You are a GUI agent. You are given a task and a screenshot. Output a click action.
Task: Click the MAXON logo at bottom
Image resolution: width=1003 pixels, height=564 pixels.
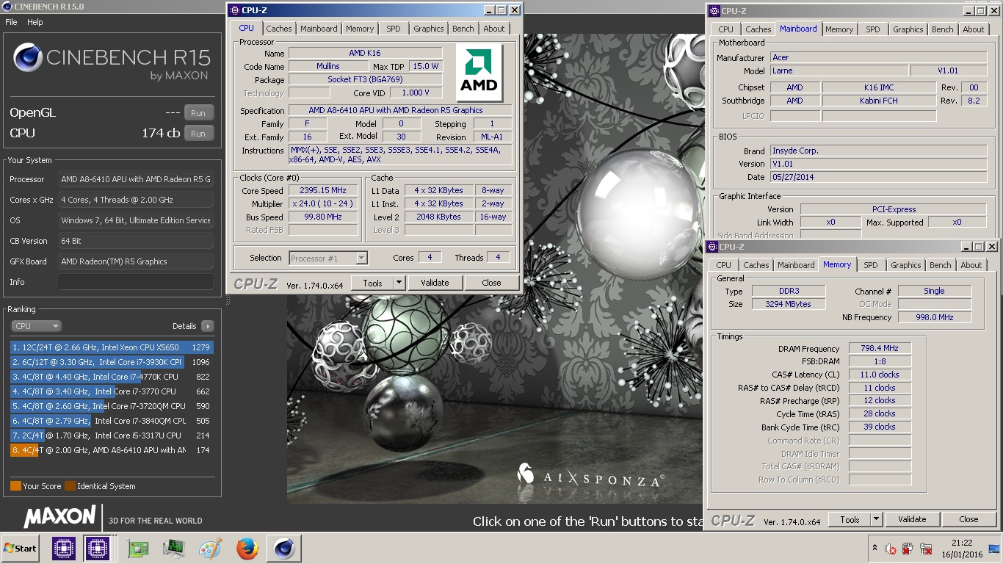(60, 517)
